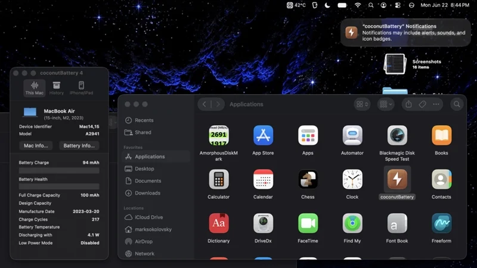Switch to iPhone/iPad tab
477x268 pixels.
pyautogui.click(x=81, y=88)
